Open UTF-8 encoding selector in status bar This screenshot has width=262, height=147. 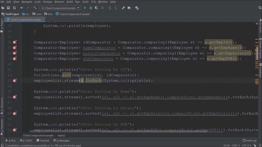(246, 145)
